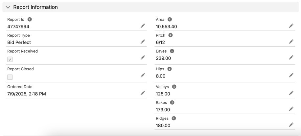Edit the Report Id field

click(143, 26)
